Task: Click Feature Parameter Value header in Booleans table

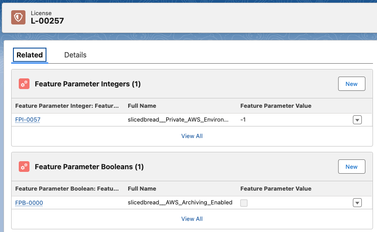Action: (276, 189)
